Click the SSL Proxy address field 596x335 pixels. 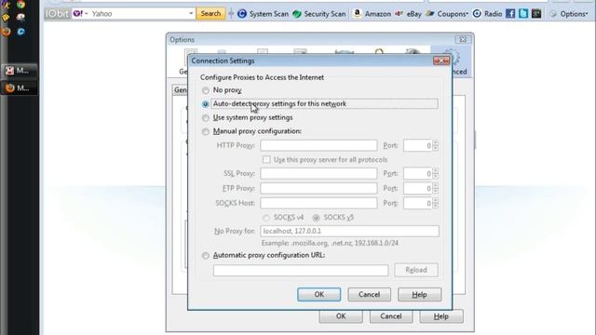tap(318, 174)
